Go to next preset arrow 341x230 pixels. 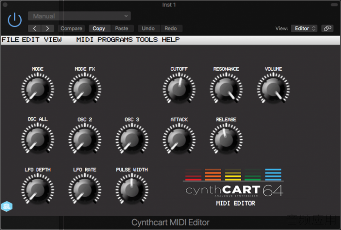pos(47,28)
